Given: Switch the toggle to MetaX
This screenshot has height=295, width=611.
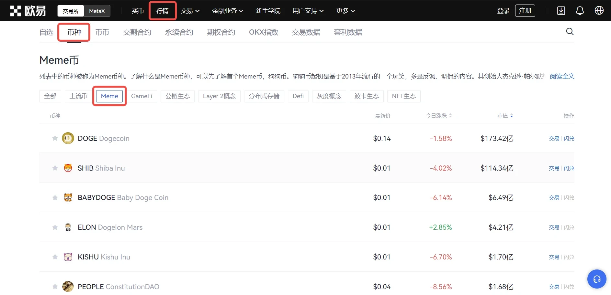Looking at the screenshot, I should pyautogui.click(x=97, y=11).
